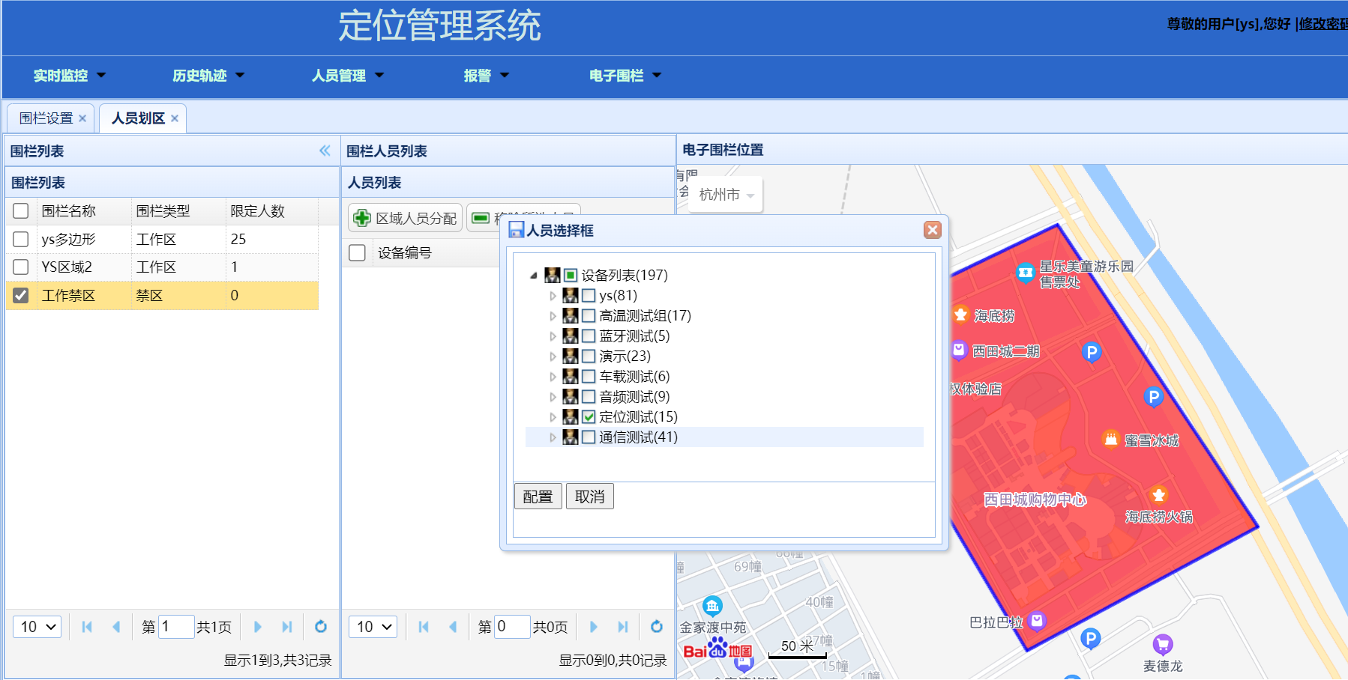The width and height of the screenshot is (1348, 680).
Task: Click the page number field in 围栏列表
Action: (175, 627)
